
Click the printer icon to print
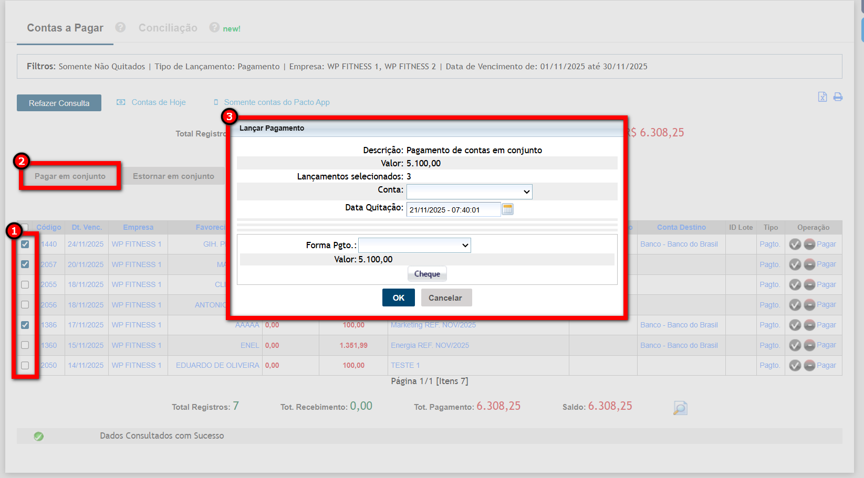click(x=838, y=97)
